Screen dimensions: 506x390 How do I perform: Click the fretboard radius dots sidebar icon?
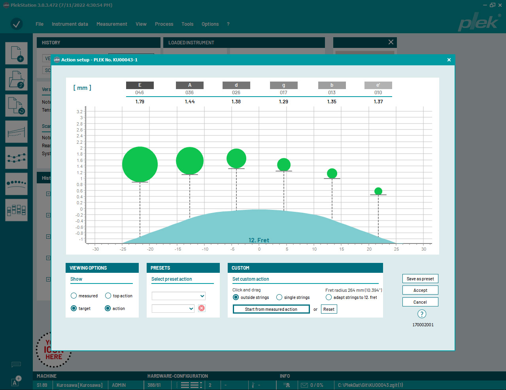[x=17, y=184]
